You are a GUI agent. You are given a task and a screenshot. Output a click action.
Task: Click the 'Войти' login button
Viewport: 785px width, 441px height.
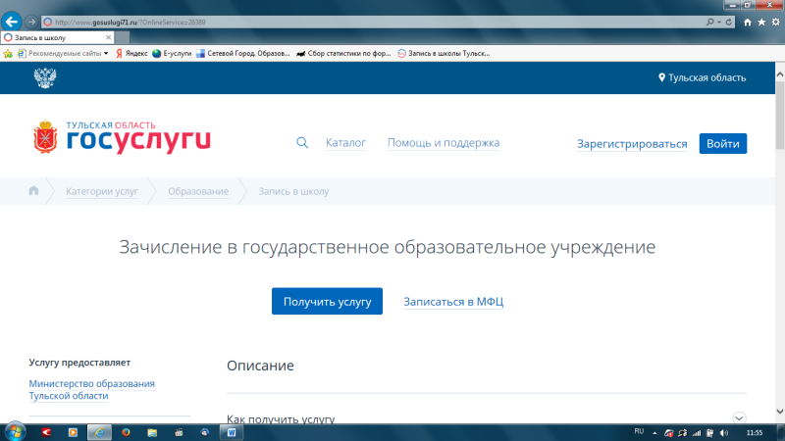pos(722,143)
